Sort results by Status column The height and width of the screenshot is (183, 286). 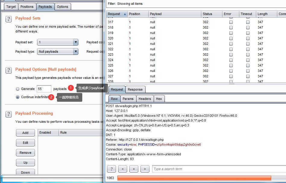[x=212, y=14]
